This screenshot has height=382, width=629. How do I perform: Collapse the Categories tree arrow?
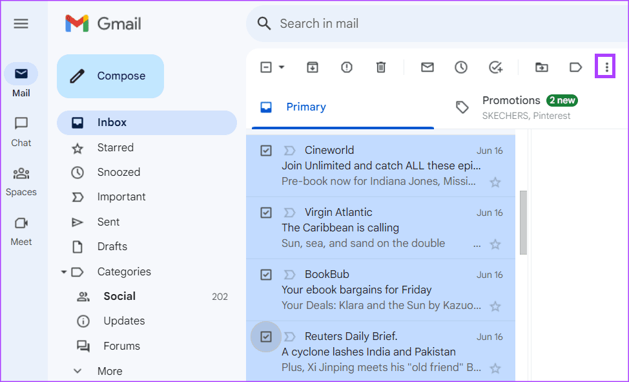pos(63,272)
